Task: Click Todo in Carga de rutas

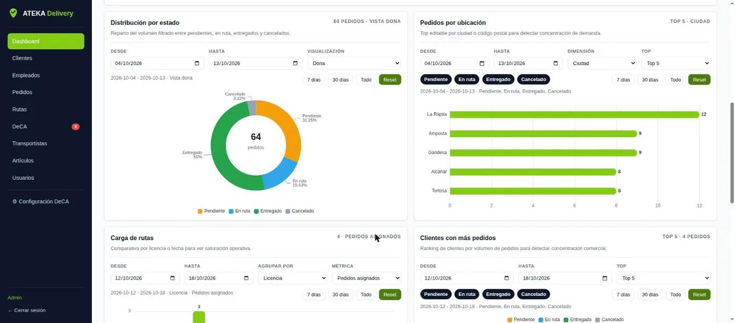Action: point(366,295)
